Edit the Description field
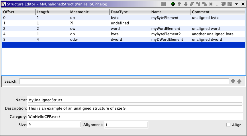 (135, 108)
